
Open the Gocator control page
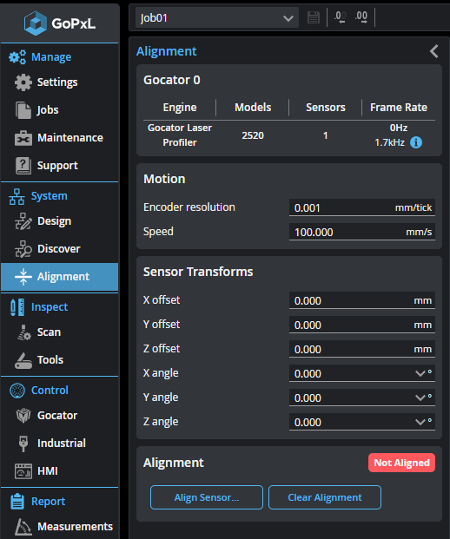point(46,416)
